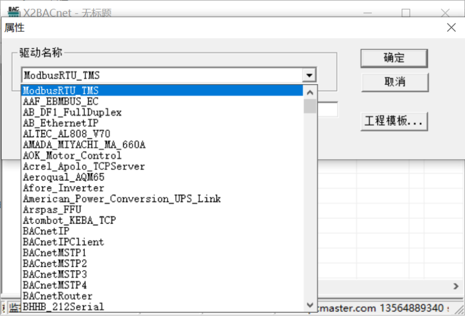
Task: Select AOK_Motor_Control driver
Action: point(162,155)
